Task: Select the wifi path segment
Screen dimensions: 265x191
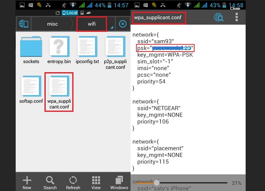Action: pos(91,24)
